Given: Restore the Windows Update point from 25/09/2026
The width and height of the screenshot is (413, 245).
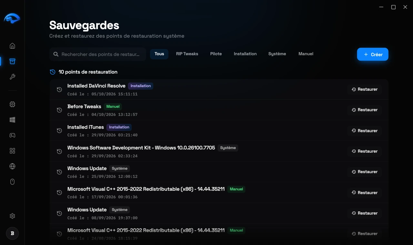Looking at the screenshot, I should (x=365, y=172).
